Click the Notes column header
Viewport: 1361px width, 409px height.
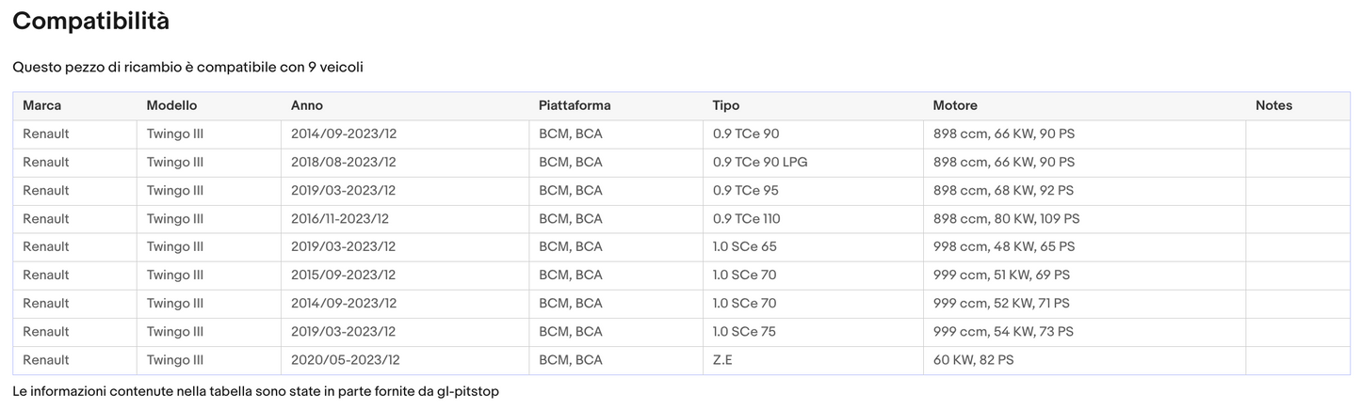1273,105
